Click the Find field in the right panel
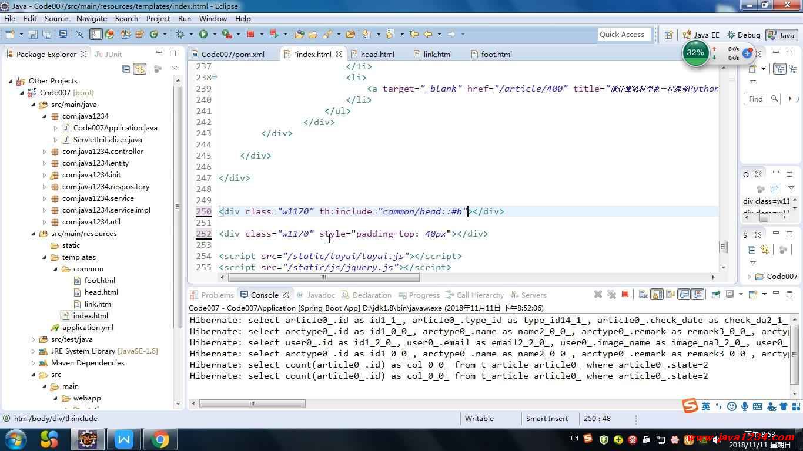 762,99
